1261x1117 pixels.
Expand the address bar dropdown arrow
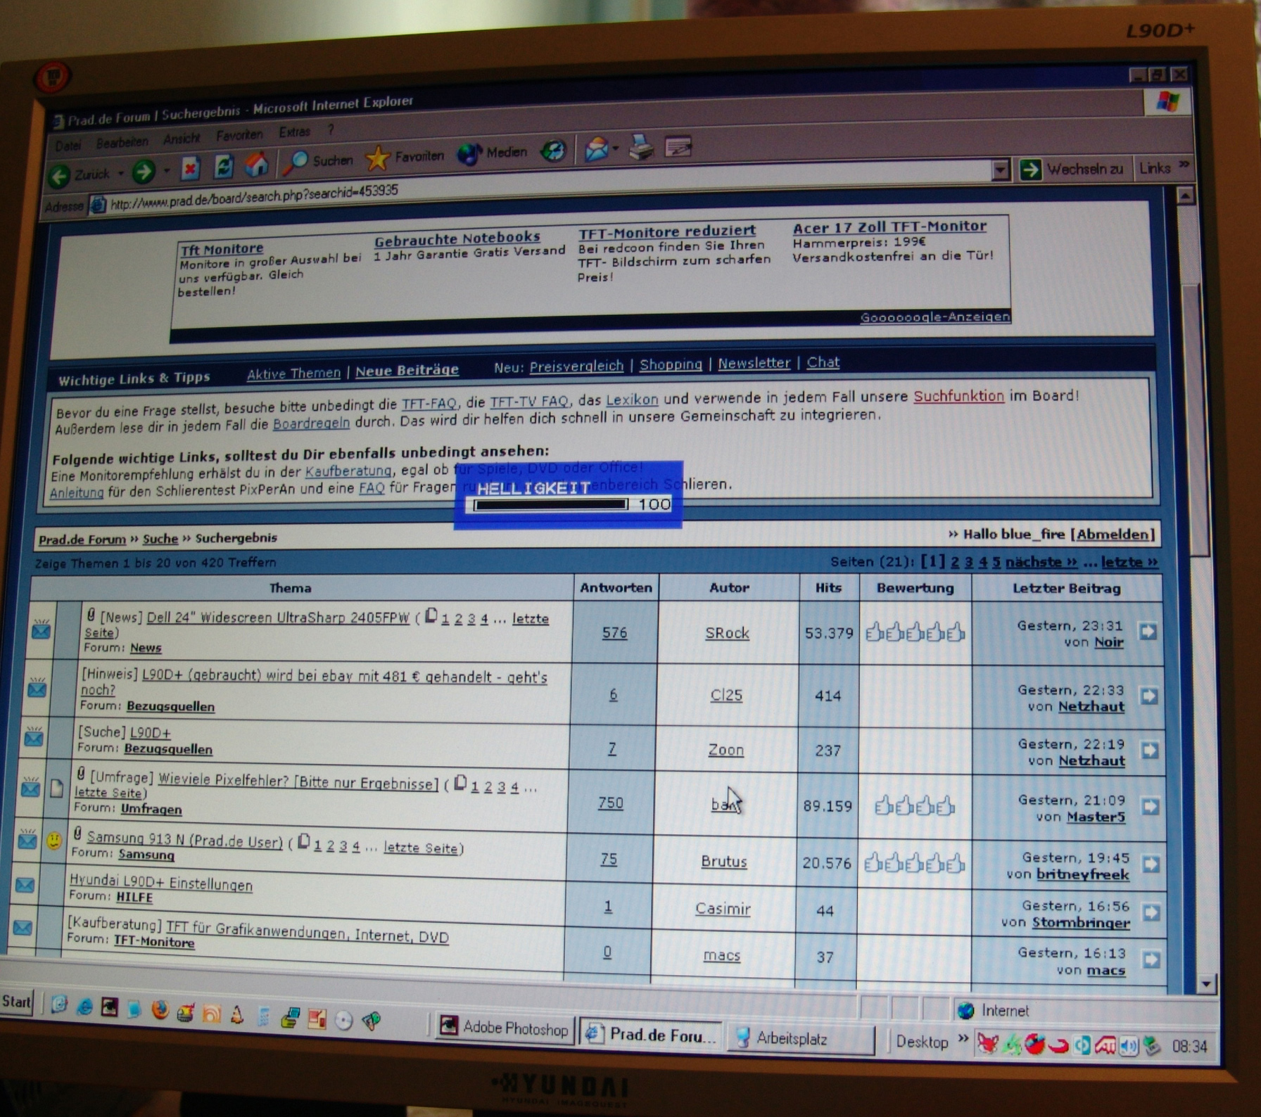(x=1000, y=170)
